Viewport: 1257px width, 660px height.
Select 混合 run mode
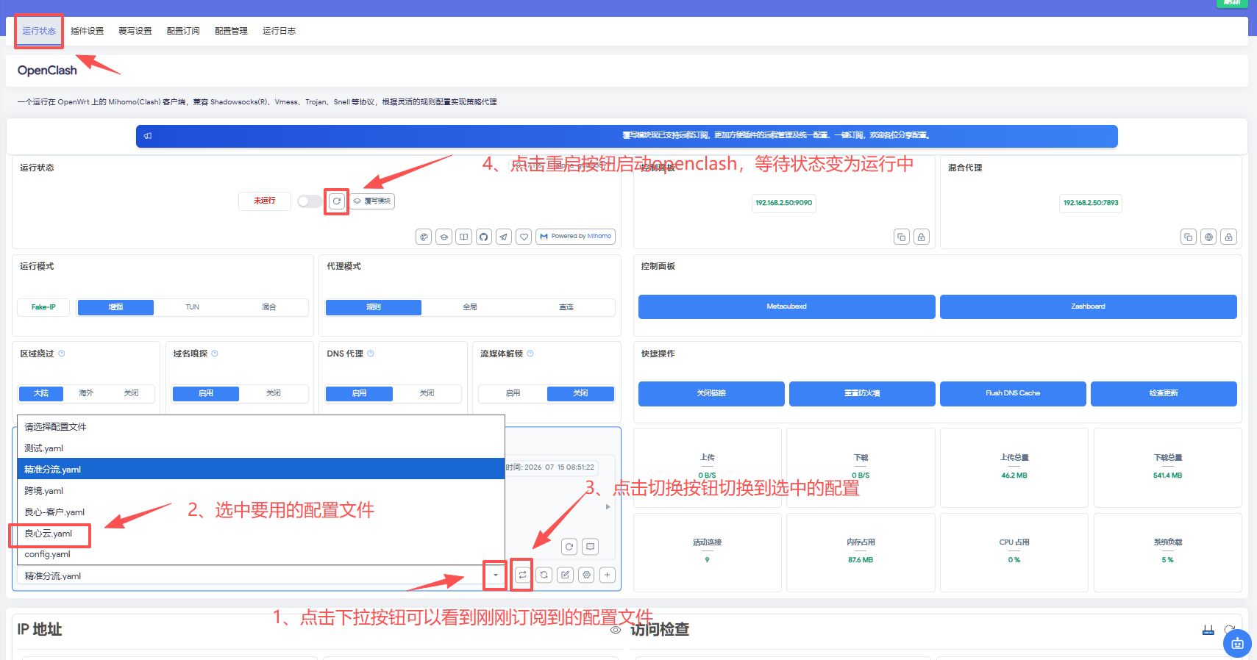click(x=269, y=307)
